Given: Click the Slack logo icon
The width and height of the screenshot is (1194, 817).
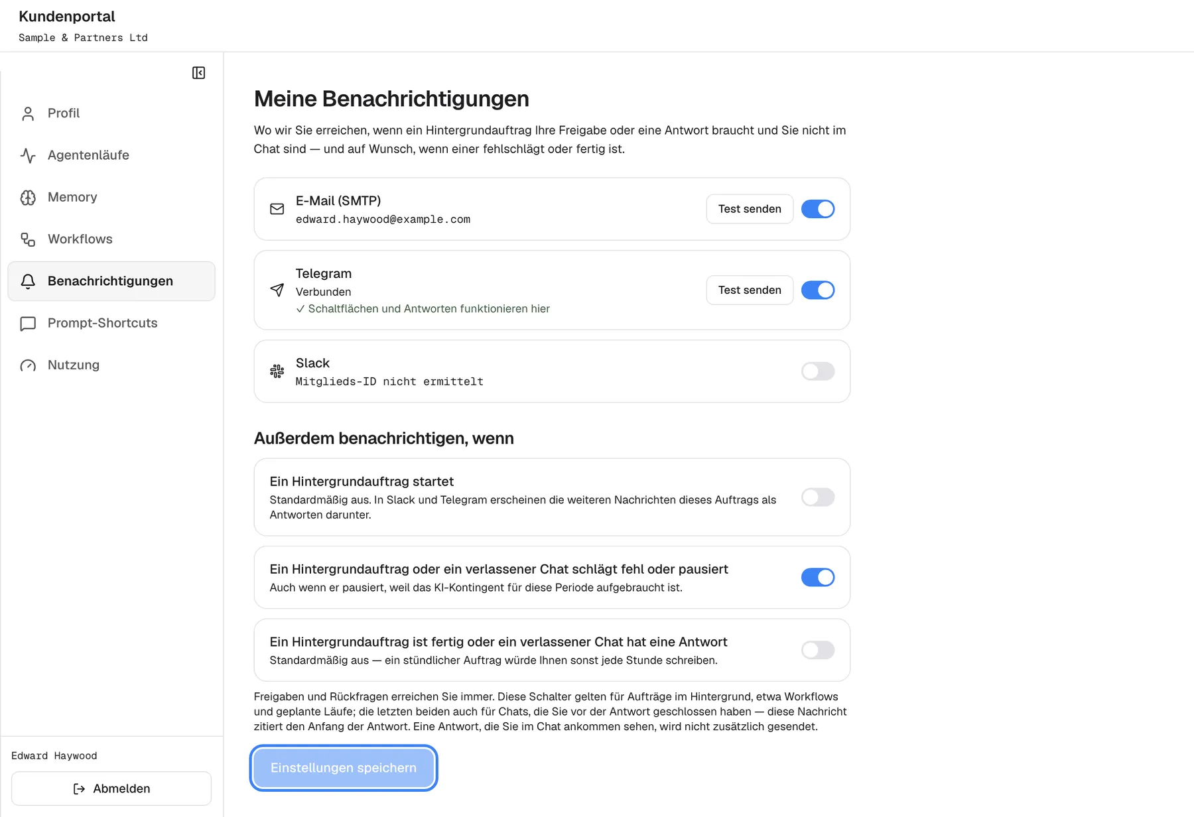Looking at the screenshot, I should [x=277, y=371].
